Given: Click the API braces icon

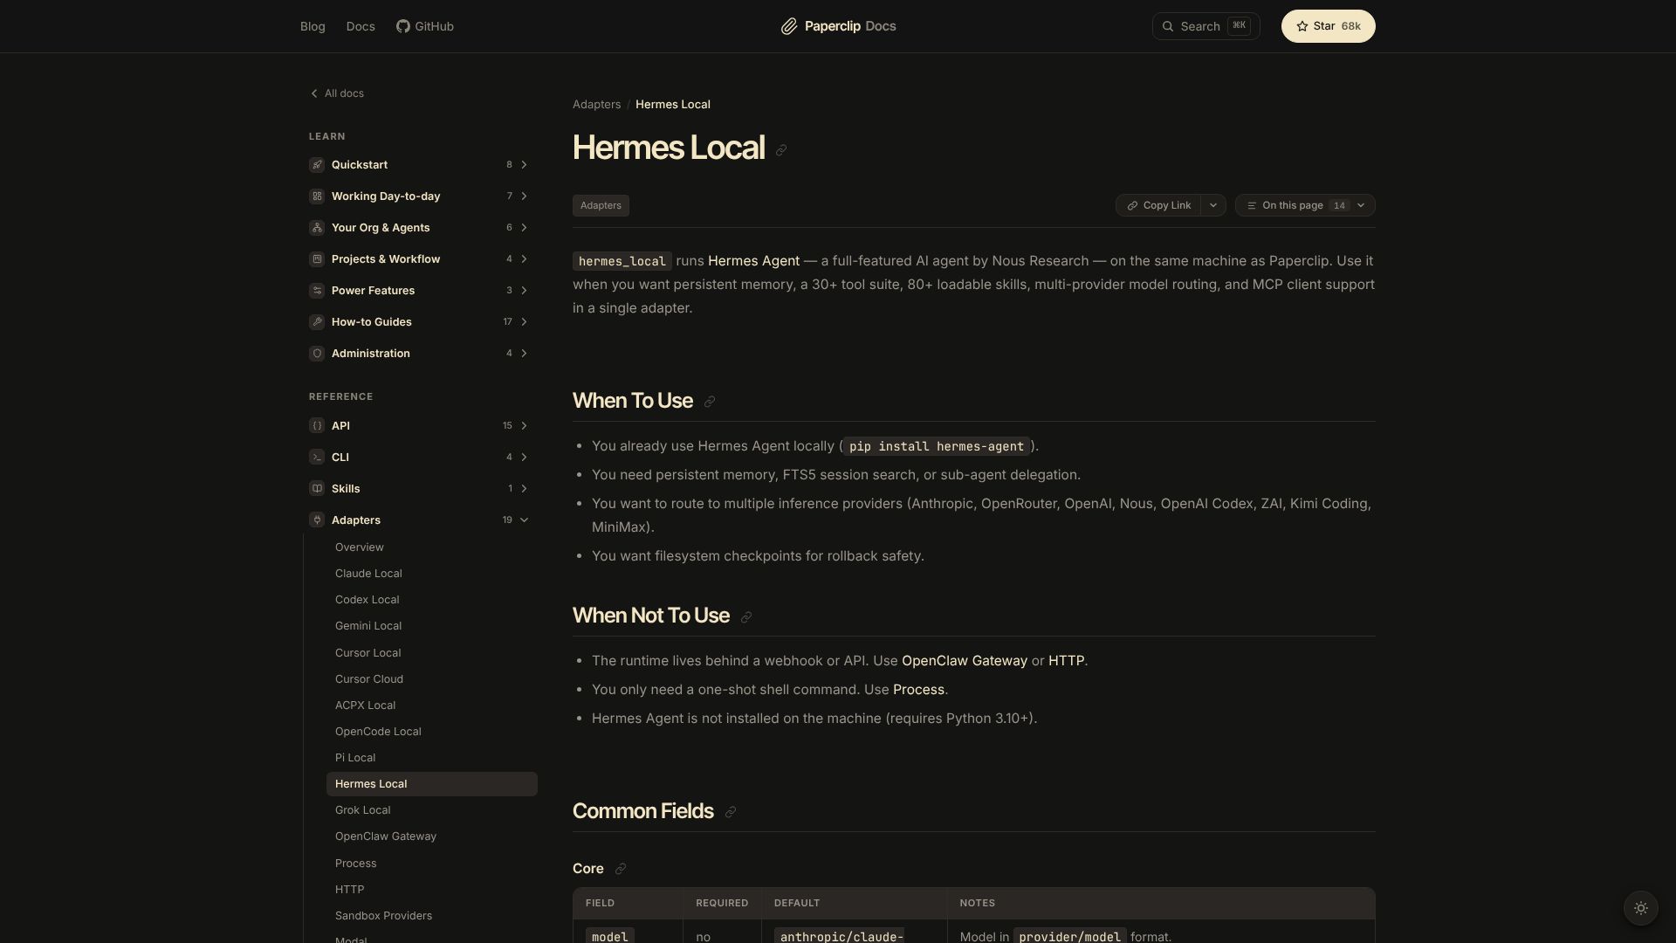Looking at the screenshot, I should tap(317, 426).
